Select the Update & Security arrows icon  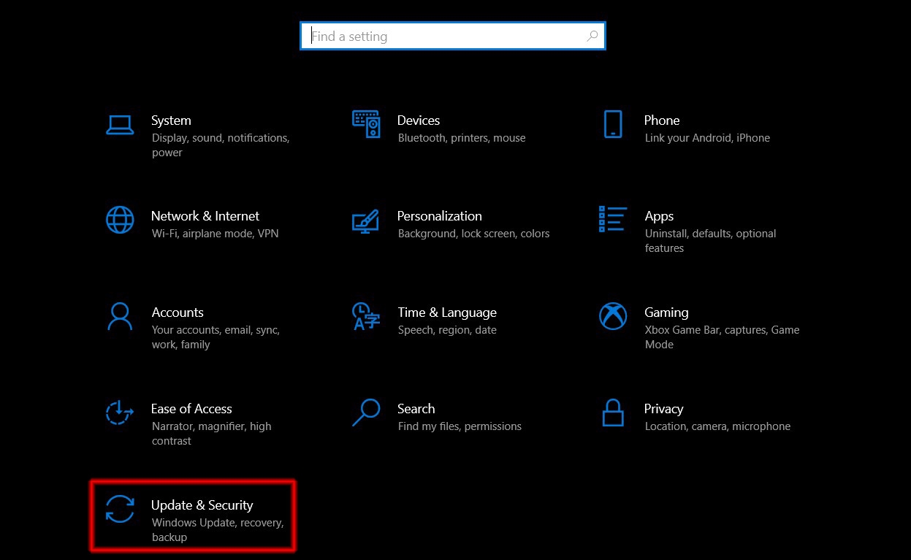[x=120, y=509]
